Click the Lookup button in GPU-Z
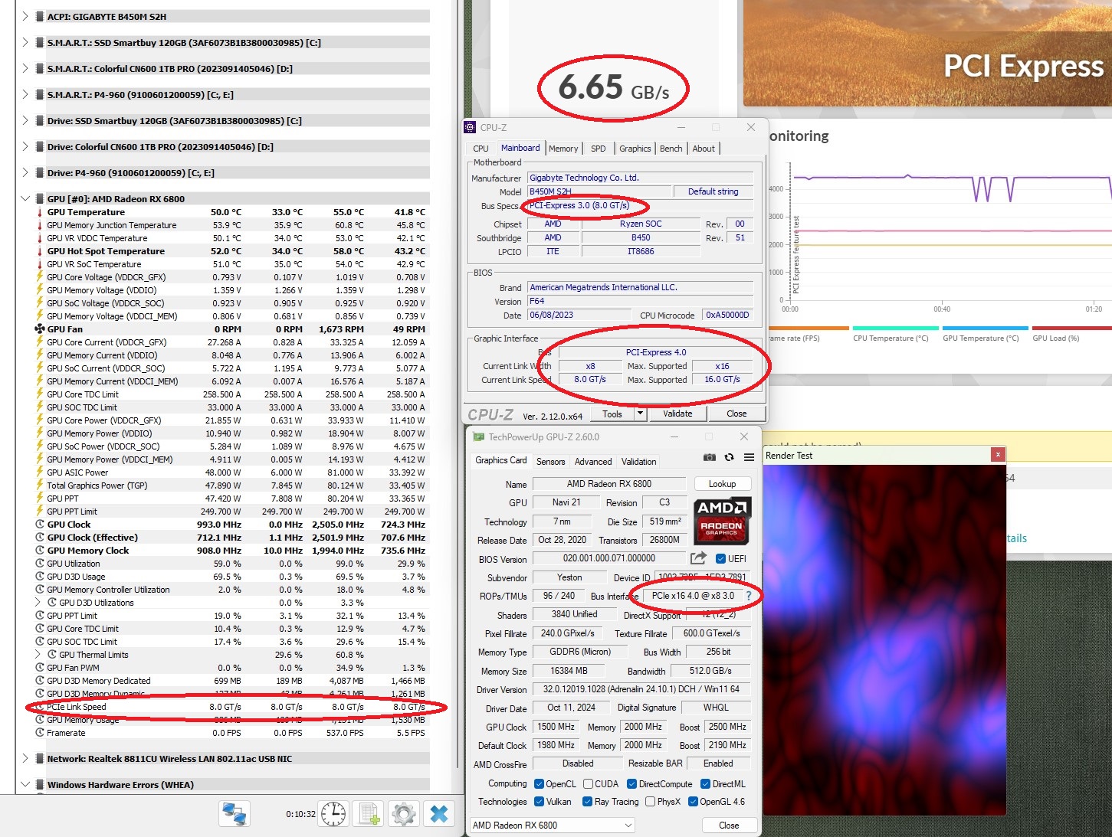Screen dimensions: 1112x837 click(x=722, y=484)
